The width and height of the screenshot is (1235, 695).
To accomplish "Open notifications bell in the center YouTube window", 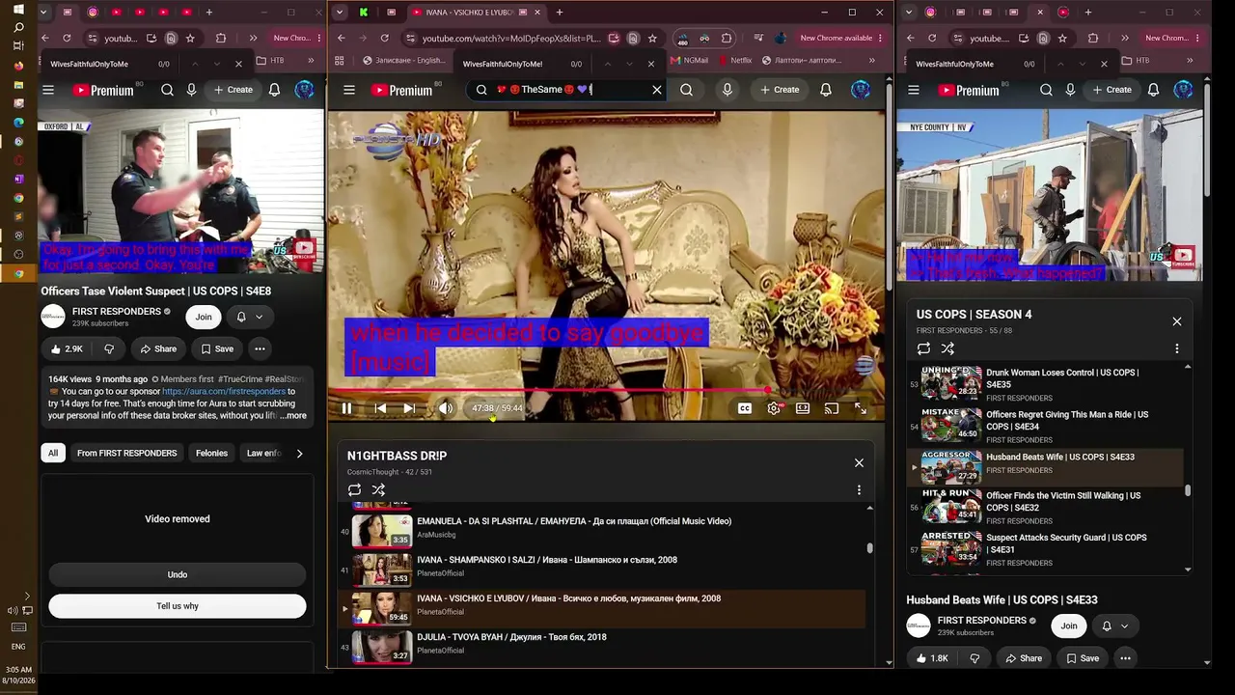I will pyautogui.click(x=826, y=90).
